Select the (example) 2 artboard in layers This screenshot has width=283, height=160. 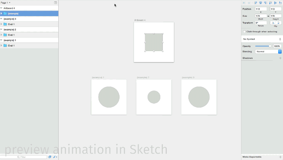10,29
